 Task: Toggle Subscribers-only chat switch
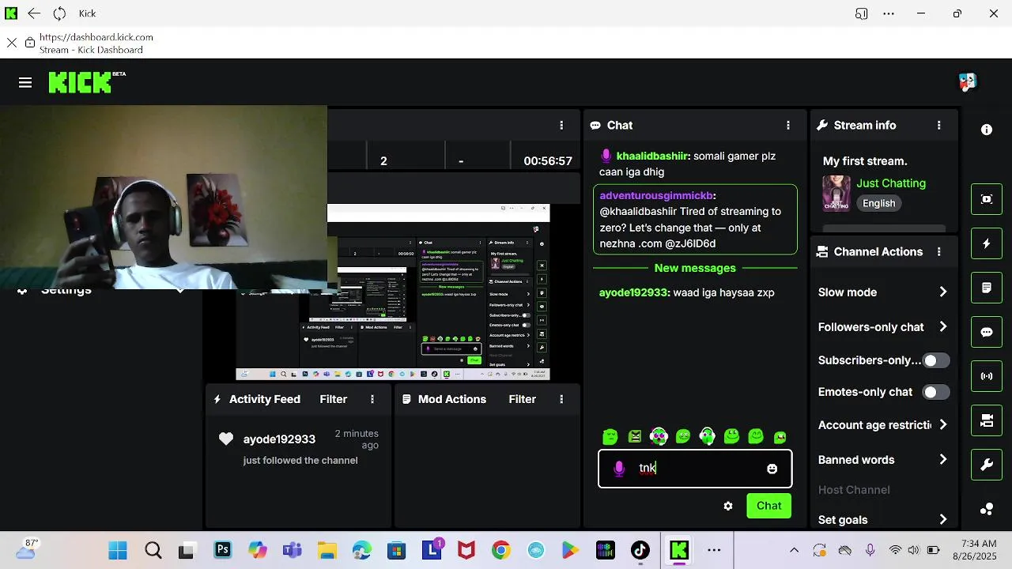[x=936, y=360]
